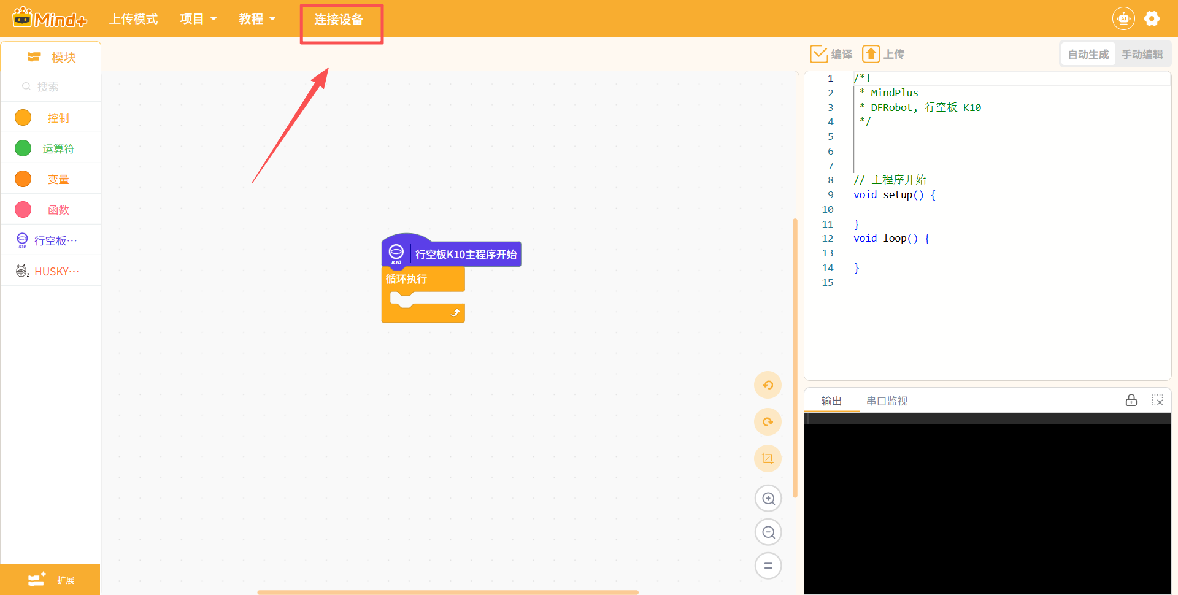
Task: Open the 项目 dropdown menu
Action: coord(198,19)
